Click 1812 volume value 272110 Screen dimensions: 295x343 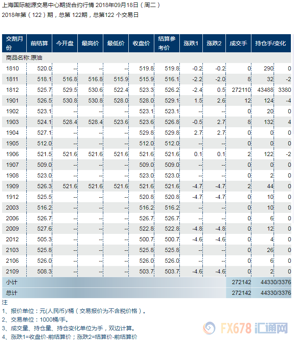241,90
